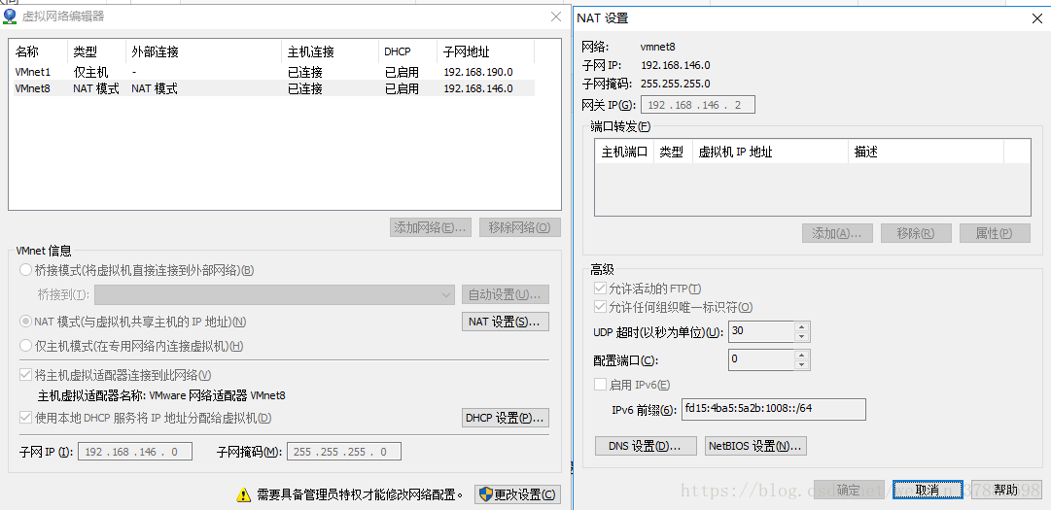Close the Virtual Network Editor window
The image size is (1051, 510).
556,17
